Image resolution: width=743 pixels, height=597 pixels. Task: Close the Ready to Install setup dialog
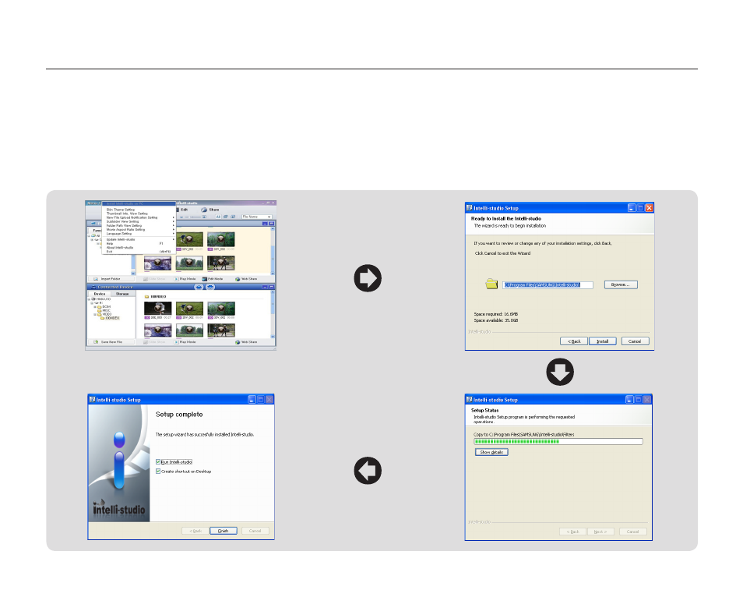tap(650, 207)
